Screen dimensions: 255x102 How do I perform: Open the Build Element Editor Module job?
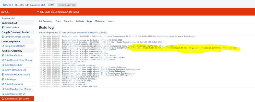click(19, 60)
